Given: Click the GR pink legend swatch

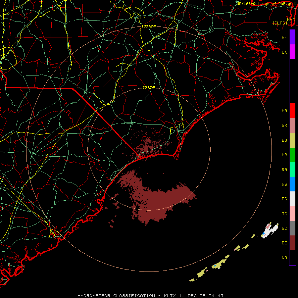Looking at the screenshot, I should click(x=292, y=125).
